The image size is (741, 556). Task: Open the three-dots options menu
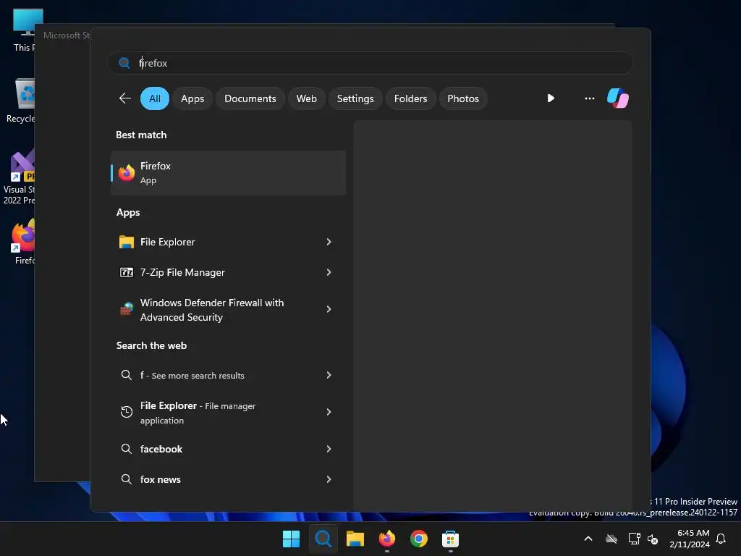tap(589, 98)
